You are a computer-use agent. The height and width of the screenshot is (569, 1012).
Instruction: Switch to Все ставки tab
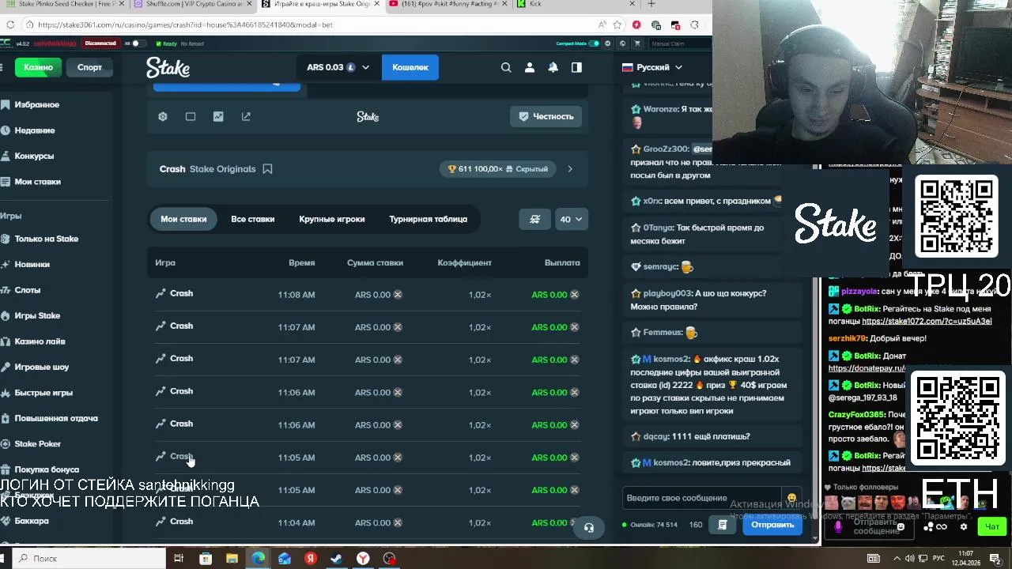coord(253,219)
